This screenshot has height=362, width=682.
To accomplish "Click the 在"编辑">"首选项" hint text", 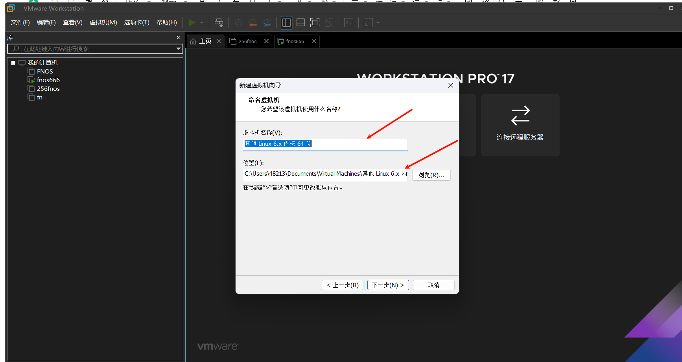I will coord(293,187).
